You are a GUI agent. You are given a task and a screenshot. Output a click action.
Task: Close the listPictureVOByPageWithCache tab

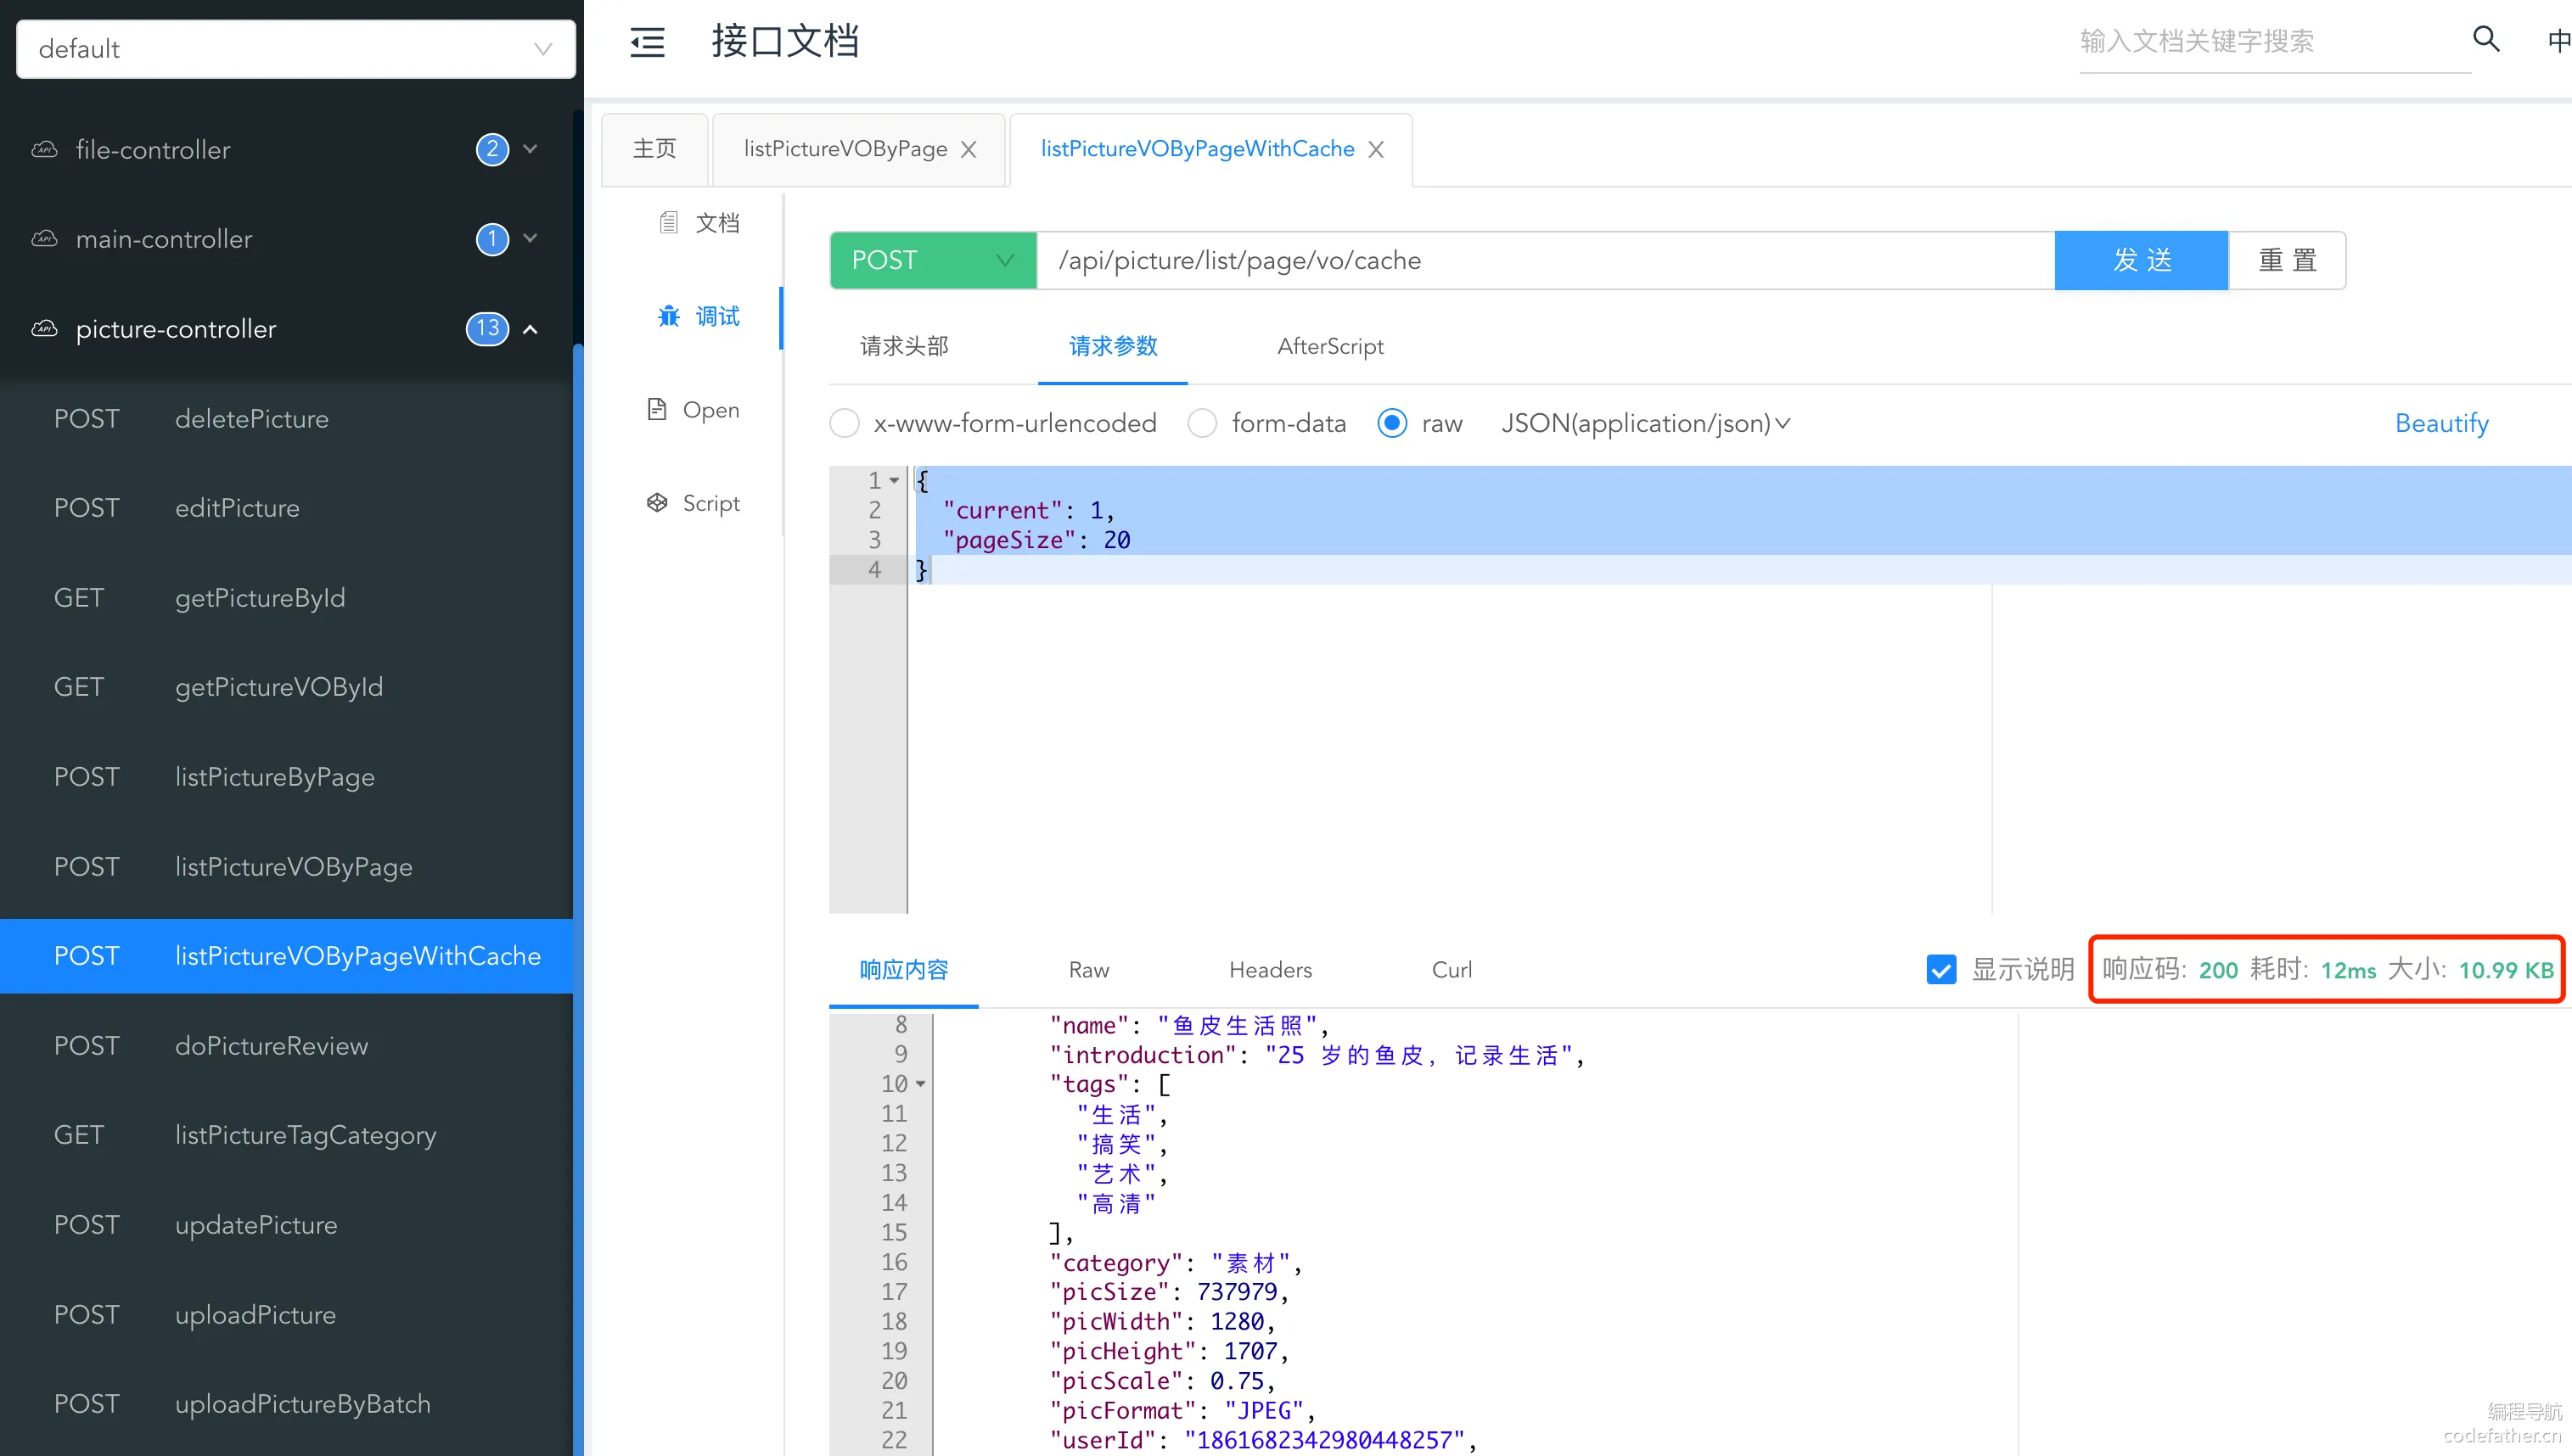(1377, 149)
